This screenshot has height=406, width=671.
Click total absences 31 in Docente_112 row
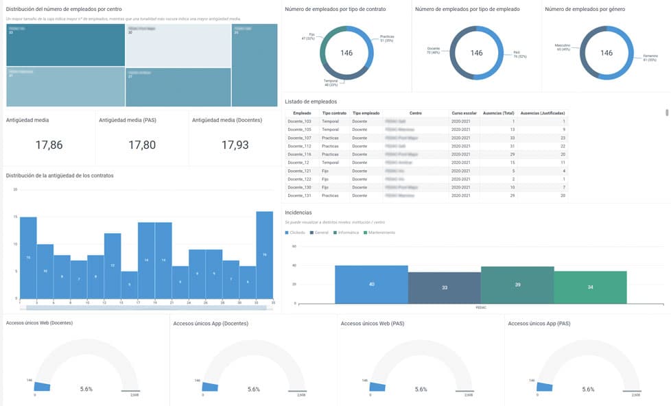coord(513,146)
